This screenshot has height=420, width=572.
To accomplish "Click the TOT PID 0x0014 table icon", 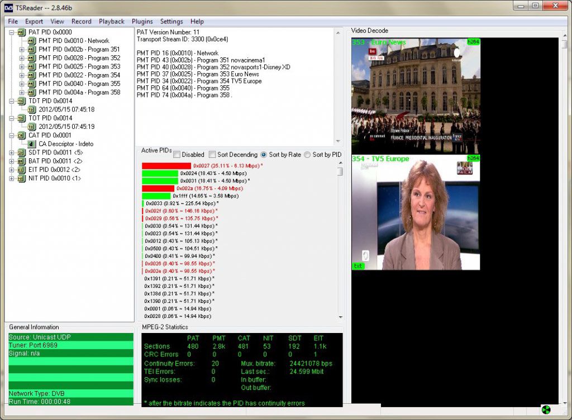I will pyautogui.click(x=22, y=118).
